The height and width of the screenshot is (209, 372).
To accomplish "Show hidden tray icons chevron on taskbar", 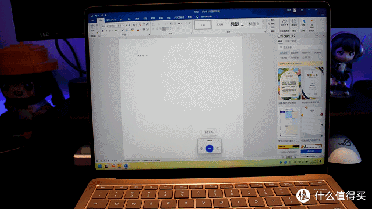I will coord(276,163).
